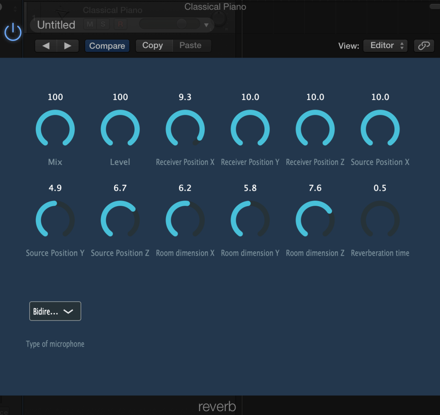
Task: Click the Level knob
Action: point(120,129)
